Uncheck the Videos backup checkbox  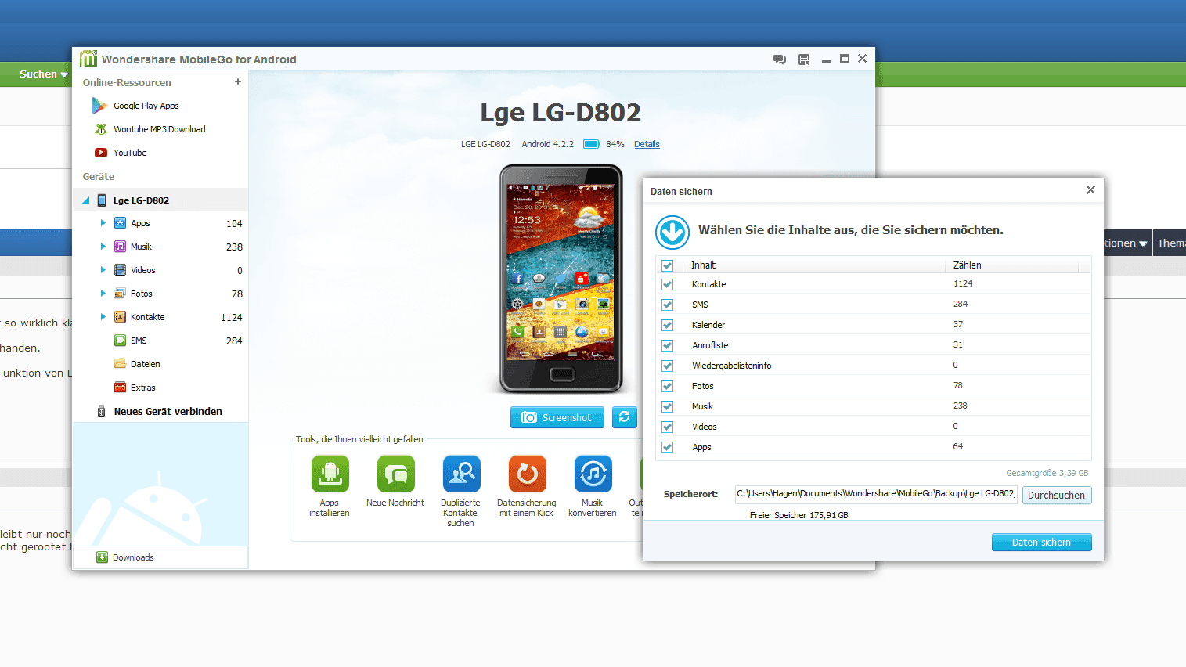(x=667, y=427)
